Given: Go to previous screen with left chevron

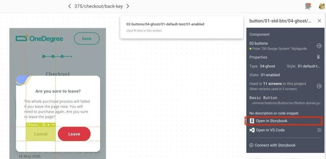Looking at the screenshot, I should coord(70,6).
